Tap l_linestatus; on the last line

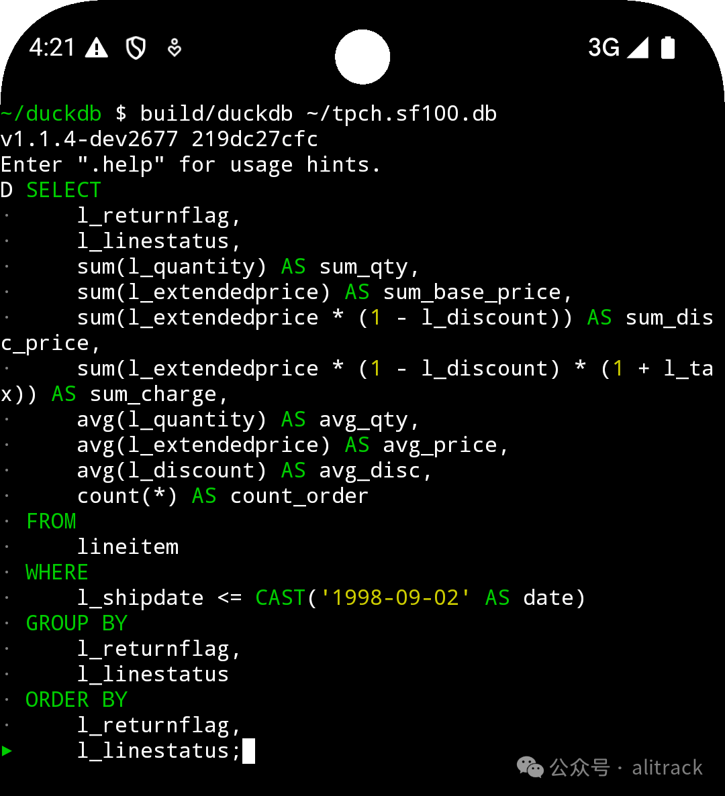(158, 751)
